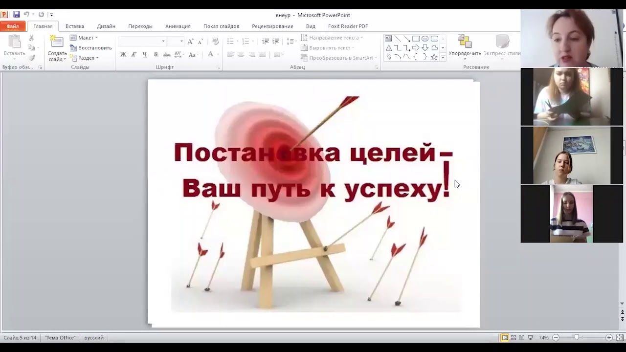The height and width of the screenshot is (352, 626).
Task: Click the Save icon in quick access toolbar
Action: coord(17,15)
